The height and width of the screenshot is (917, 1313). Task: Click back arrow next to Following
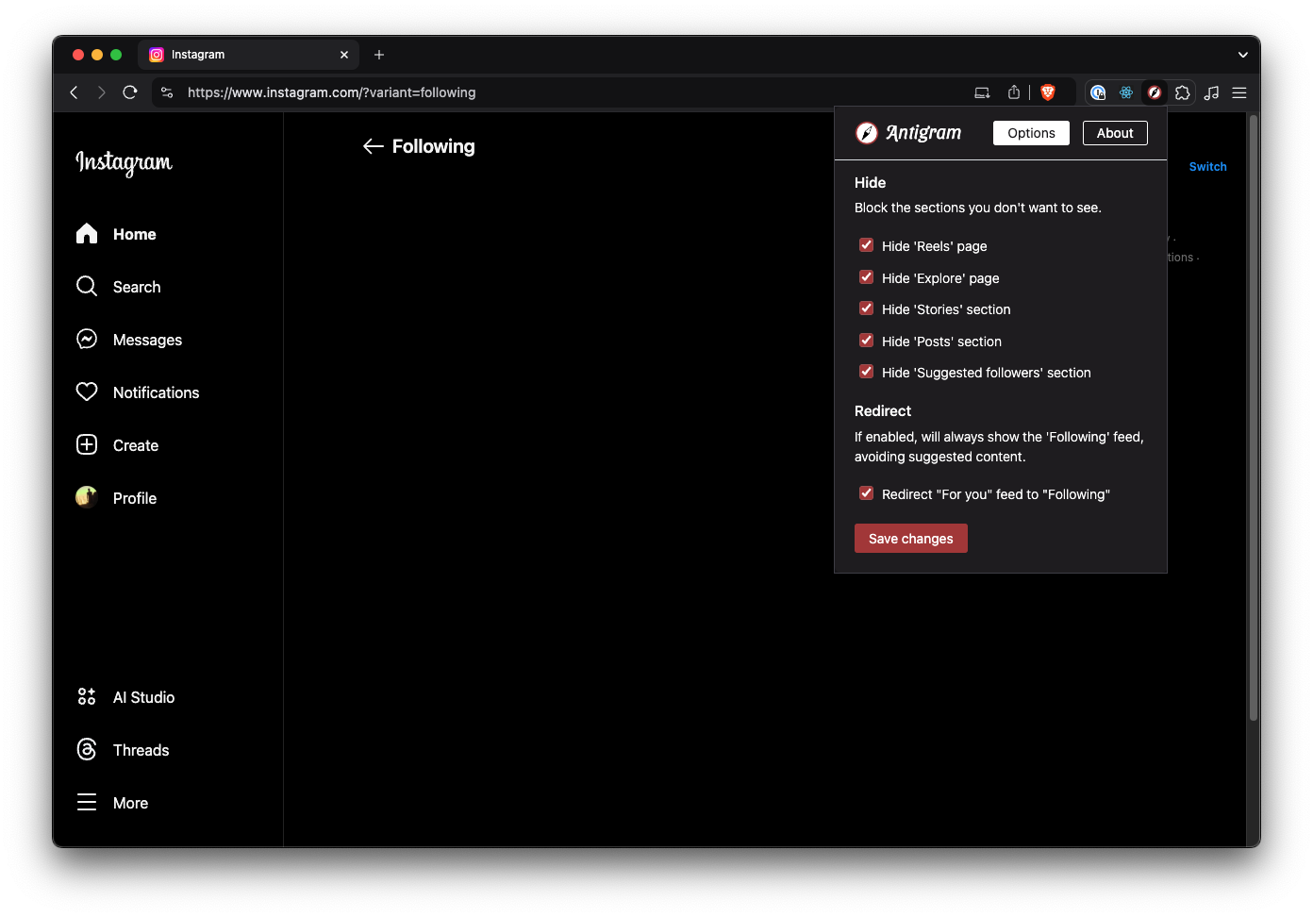(x=373, y=146)
